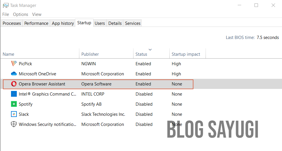The width and height of the screenshot is (282, 151).
Task: Click the Task Manager title bar icon
Action: tap(6, 5)
